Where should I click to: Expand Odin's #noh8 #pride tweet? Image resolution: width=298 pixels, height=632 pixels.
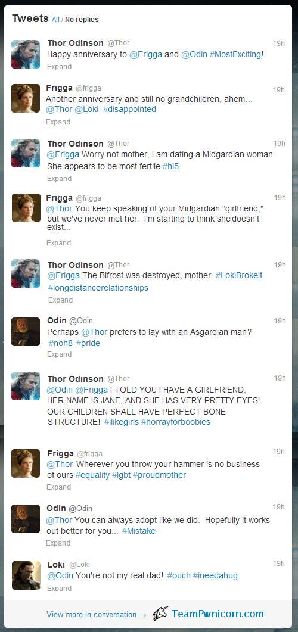click(59, 354)
